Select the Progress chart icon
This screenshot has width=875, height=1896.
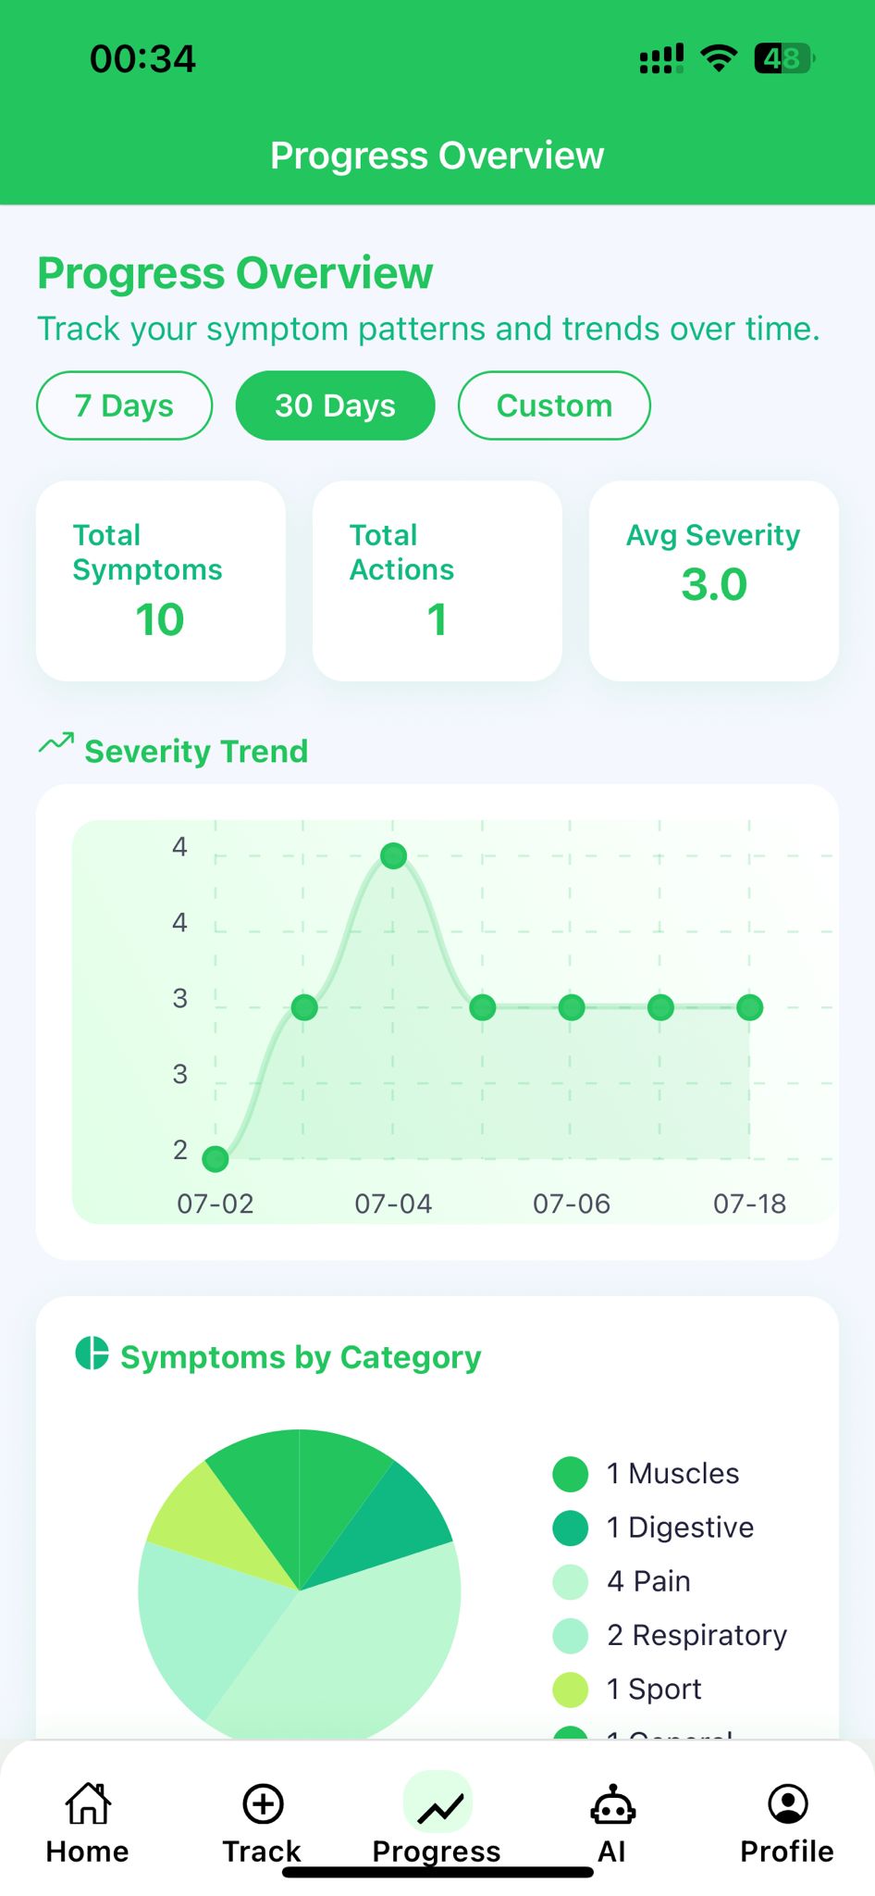pyautogui.click(x=438, y=1805)
